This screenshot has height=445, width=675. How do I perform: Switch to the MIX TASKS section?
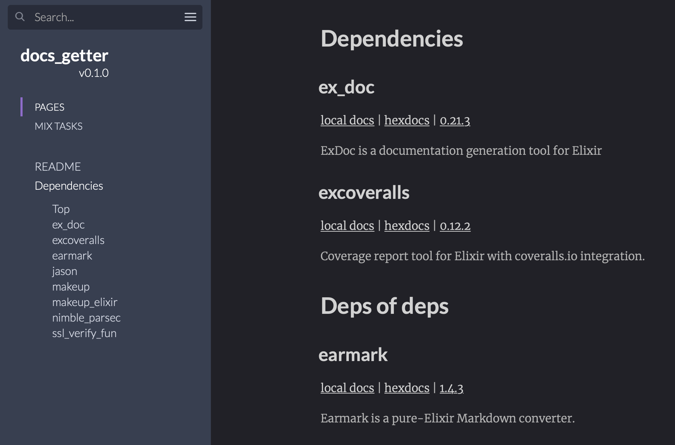pos(59,126)
